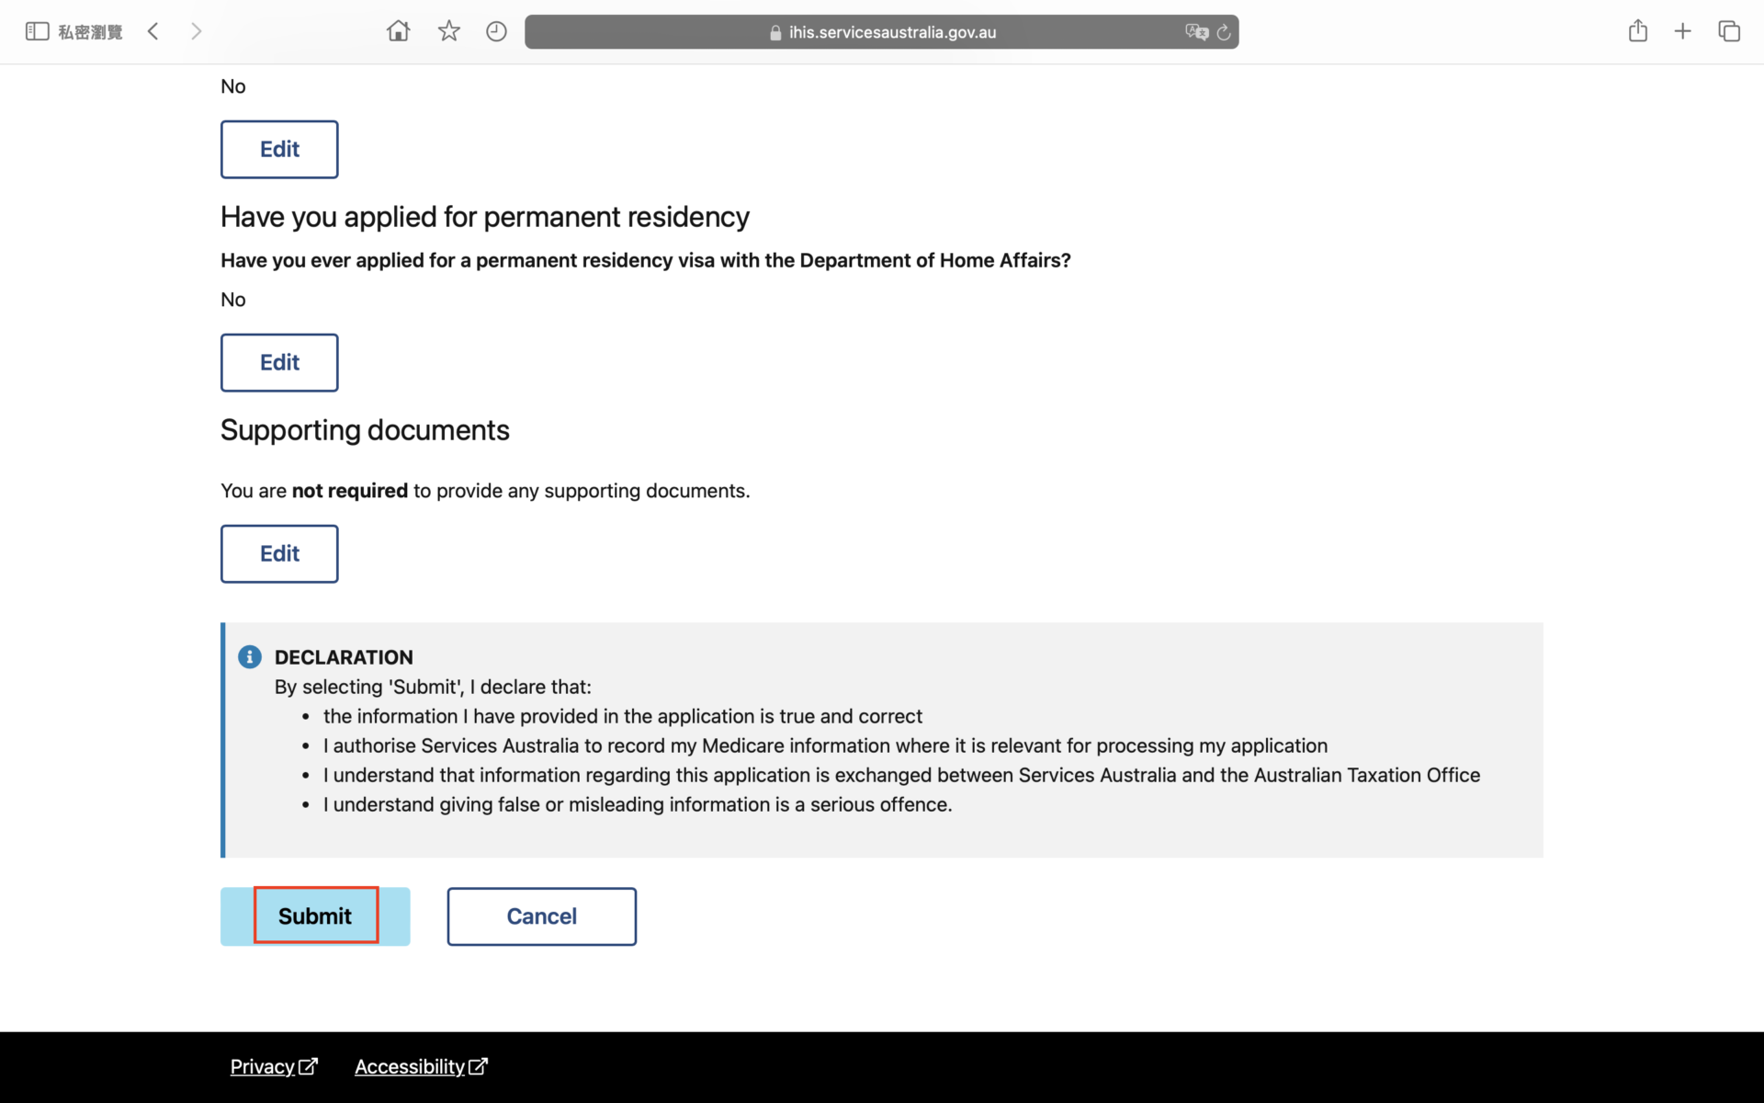Toggle the Safari sidebar icon
Viewport: 1764px width, 1103px height.
(37, 32)
